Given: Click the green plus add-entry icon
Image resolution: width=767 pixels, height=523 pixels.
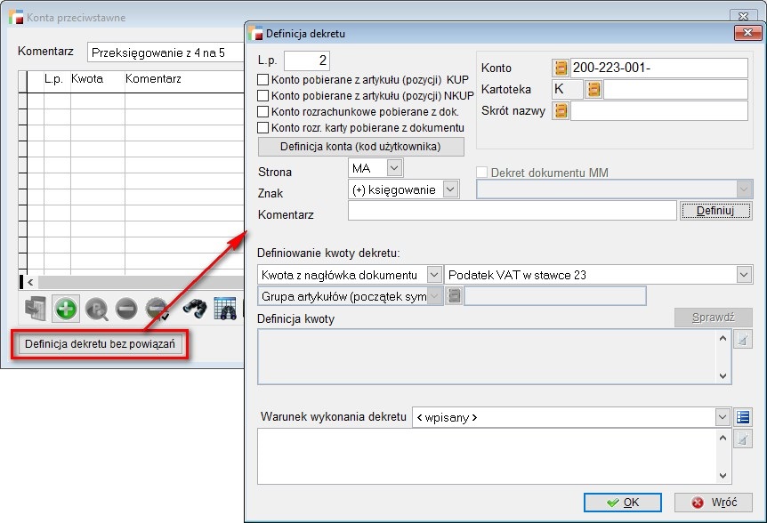Looking at the screenshot, I should click(x=66, y=309).
